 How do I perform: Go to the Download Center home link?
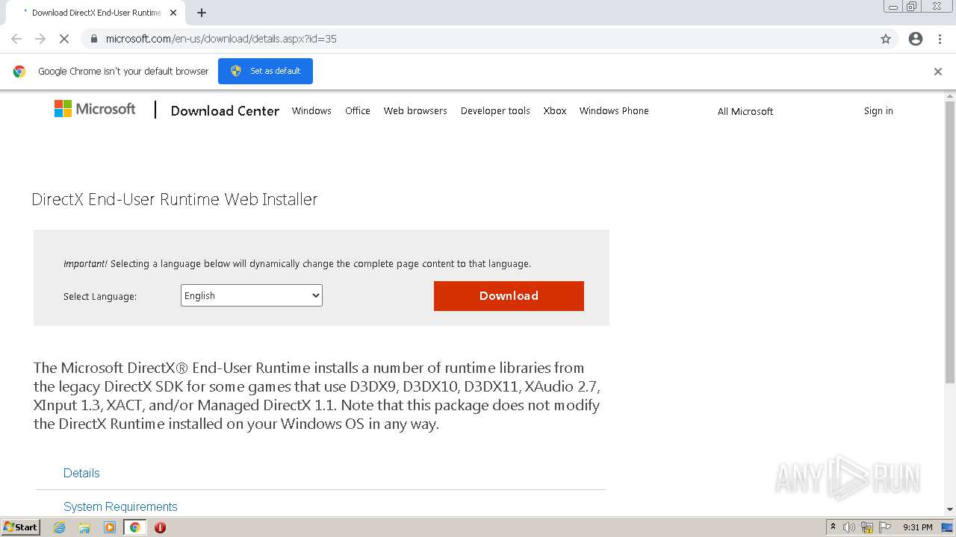(225, 110)
